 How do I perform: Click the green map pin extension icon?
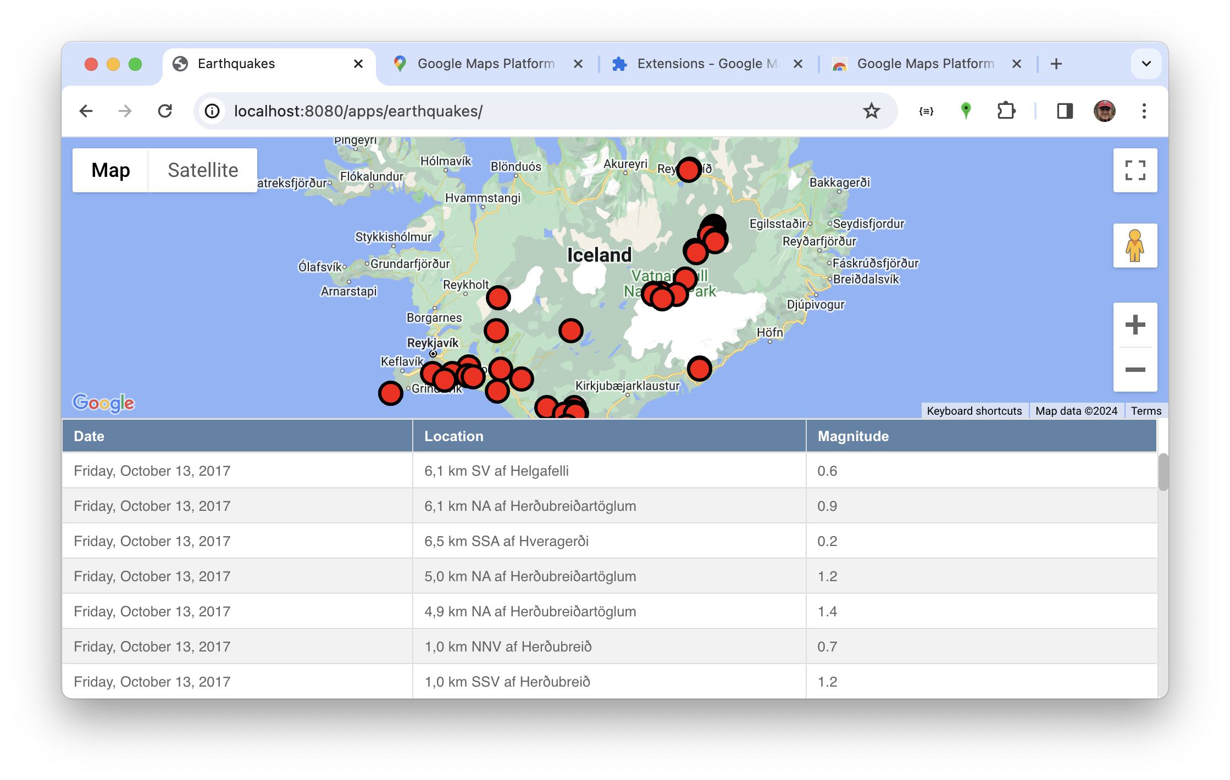click(966, 111)
